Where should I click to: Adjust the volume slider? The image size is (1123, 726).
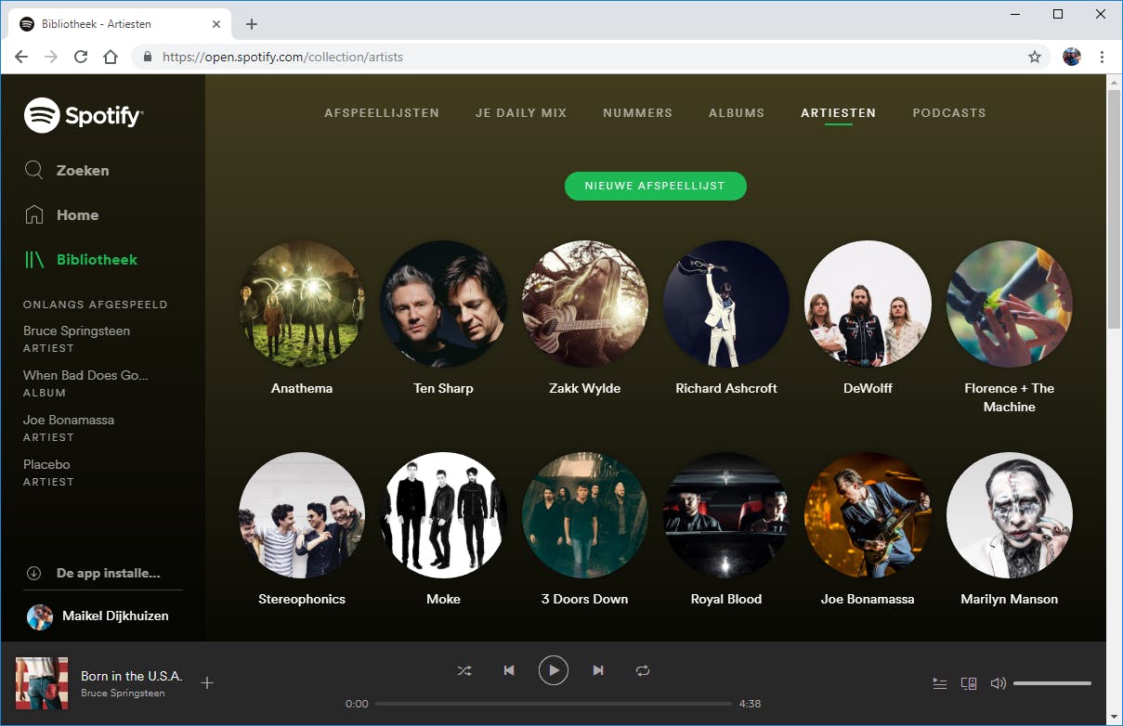1052,683
